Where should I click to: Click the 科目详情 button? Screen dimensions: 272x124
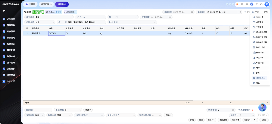(235, 120)
